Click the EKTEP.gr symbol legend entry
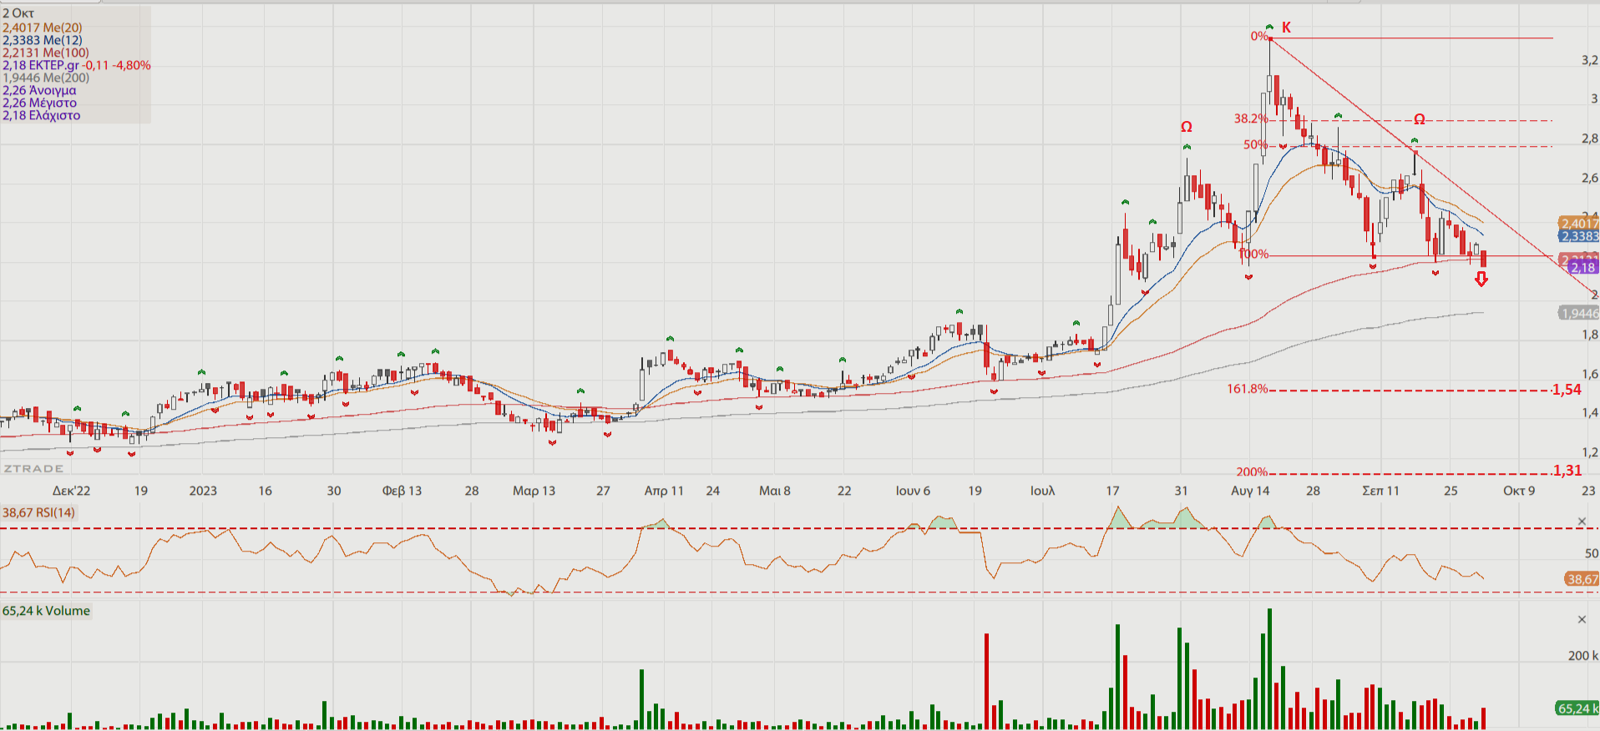Image resolution: width=1600 pixels, height=731 pixels. tap(76, 65)
